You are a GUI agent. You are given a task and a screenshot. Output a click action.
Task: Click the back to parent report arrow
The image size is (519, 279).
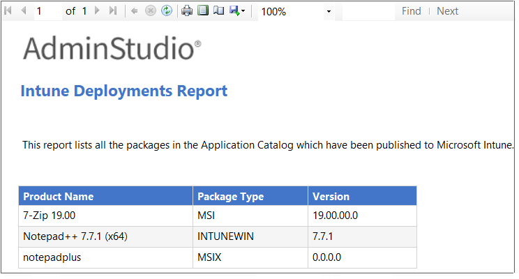click(135, 11)
